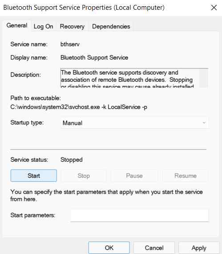
Task: Click the disabled Pause button
Action: 134,175
